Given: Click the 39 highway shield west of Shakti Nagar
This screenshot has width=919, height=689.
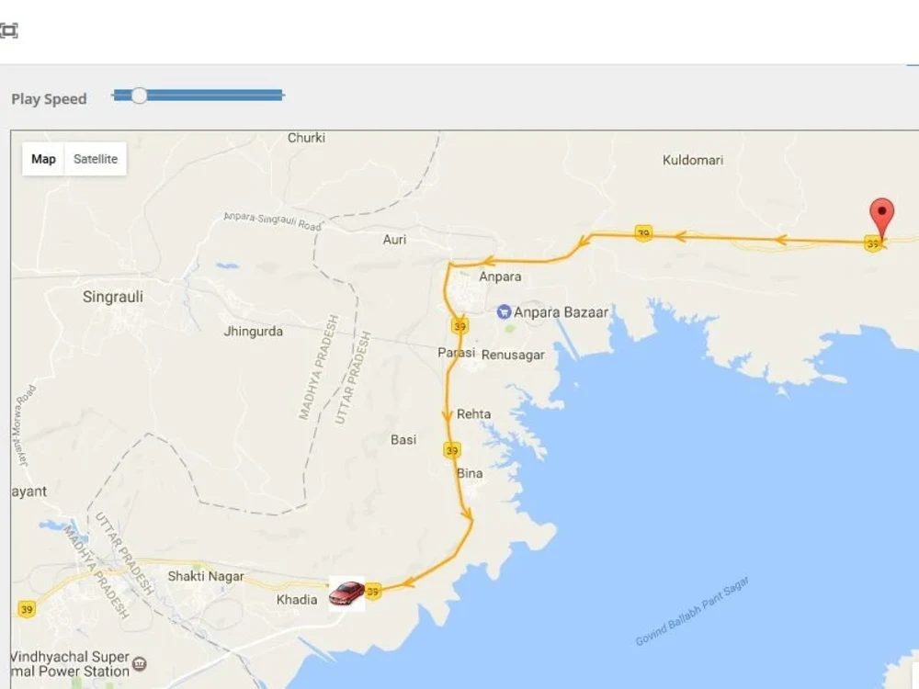Looking at the screenshot, I should pyautogui.click(x=27, y=609).
